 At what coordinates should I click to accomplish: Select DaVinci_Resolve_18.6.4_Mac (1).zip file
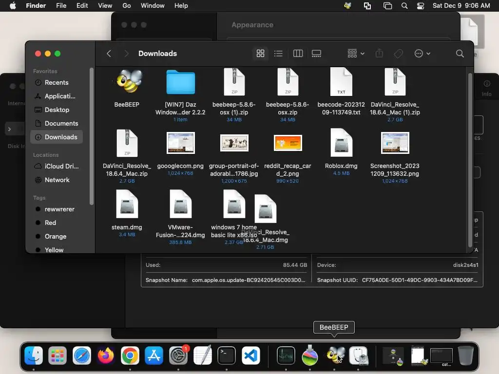395,82
